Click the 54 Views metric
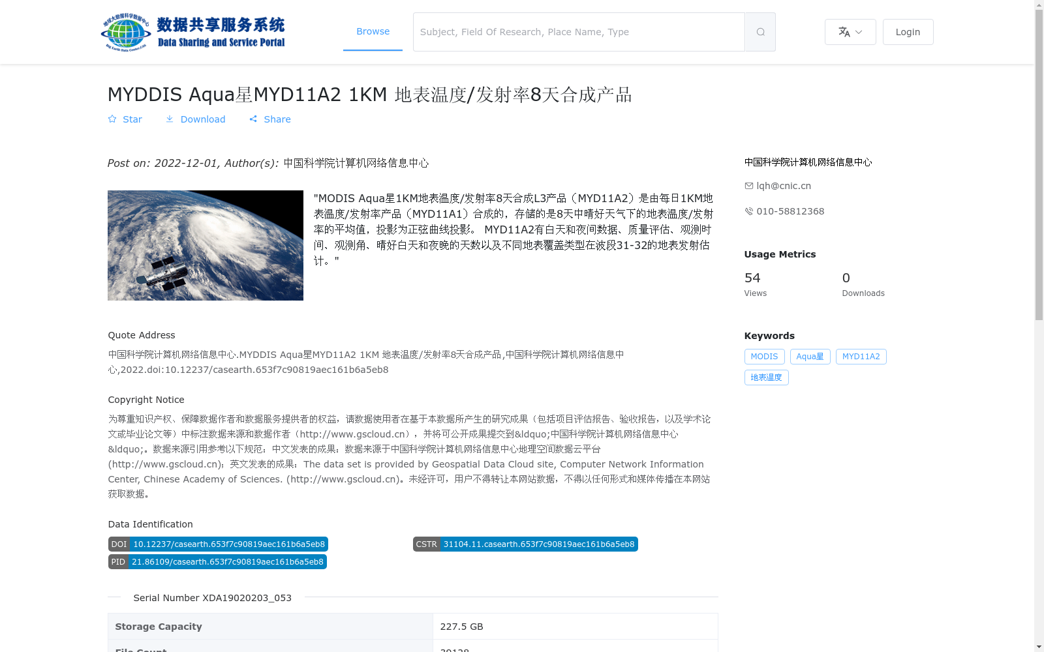 pyautogui.click(x=755, y=284)
